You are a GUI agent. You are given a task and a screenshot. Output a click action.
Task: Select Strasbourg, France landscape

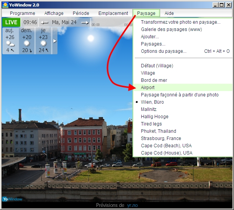click(183, 138)
